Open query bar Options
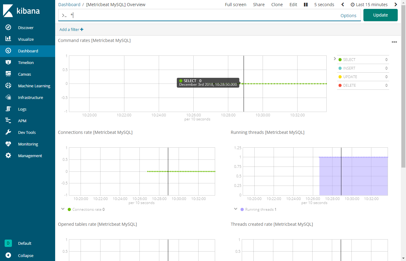The width and height of the screenshot is (406, 261). (x=348, y=16)
